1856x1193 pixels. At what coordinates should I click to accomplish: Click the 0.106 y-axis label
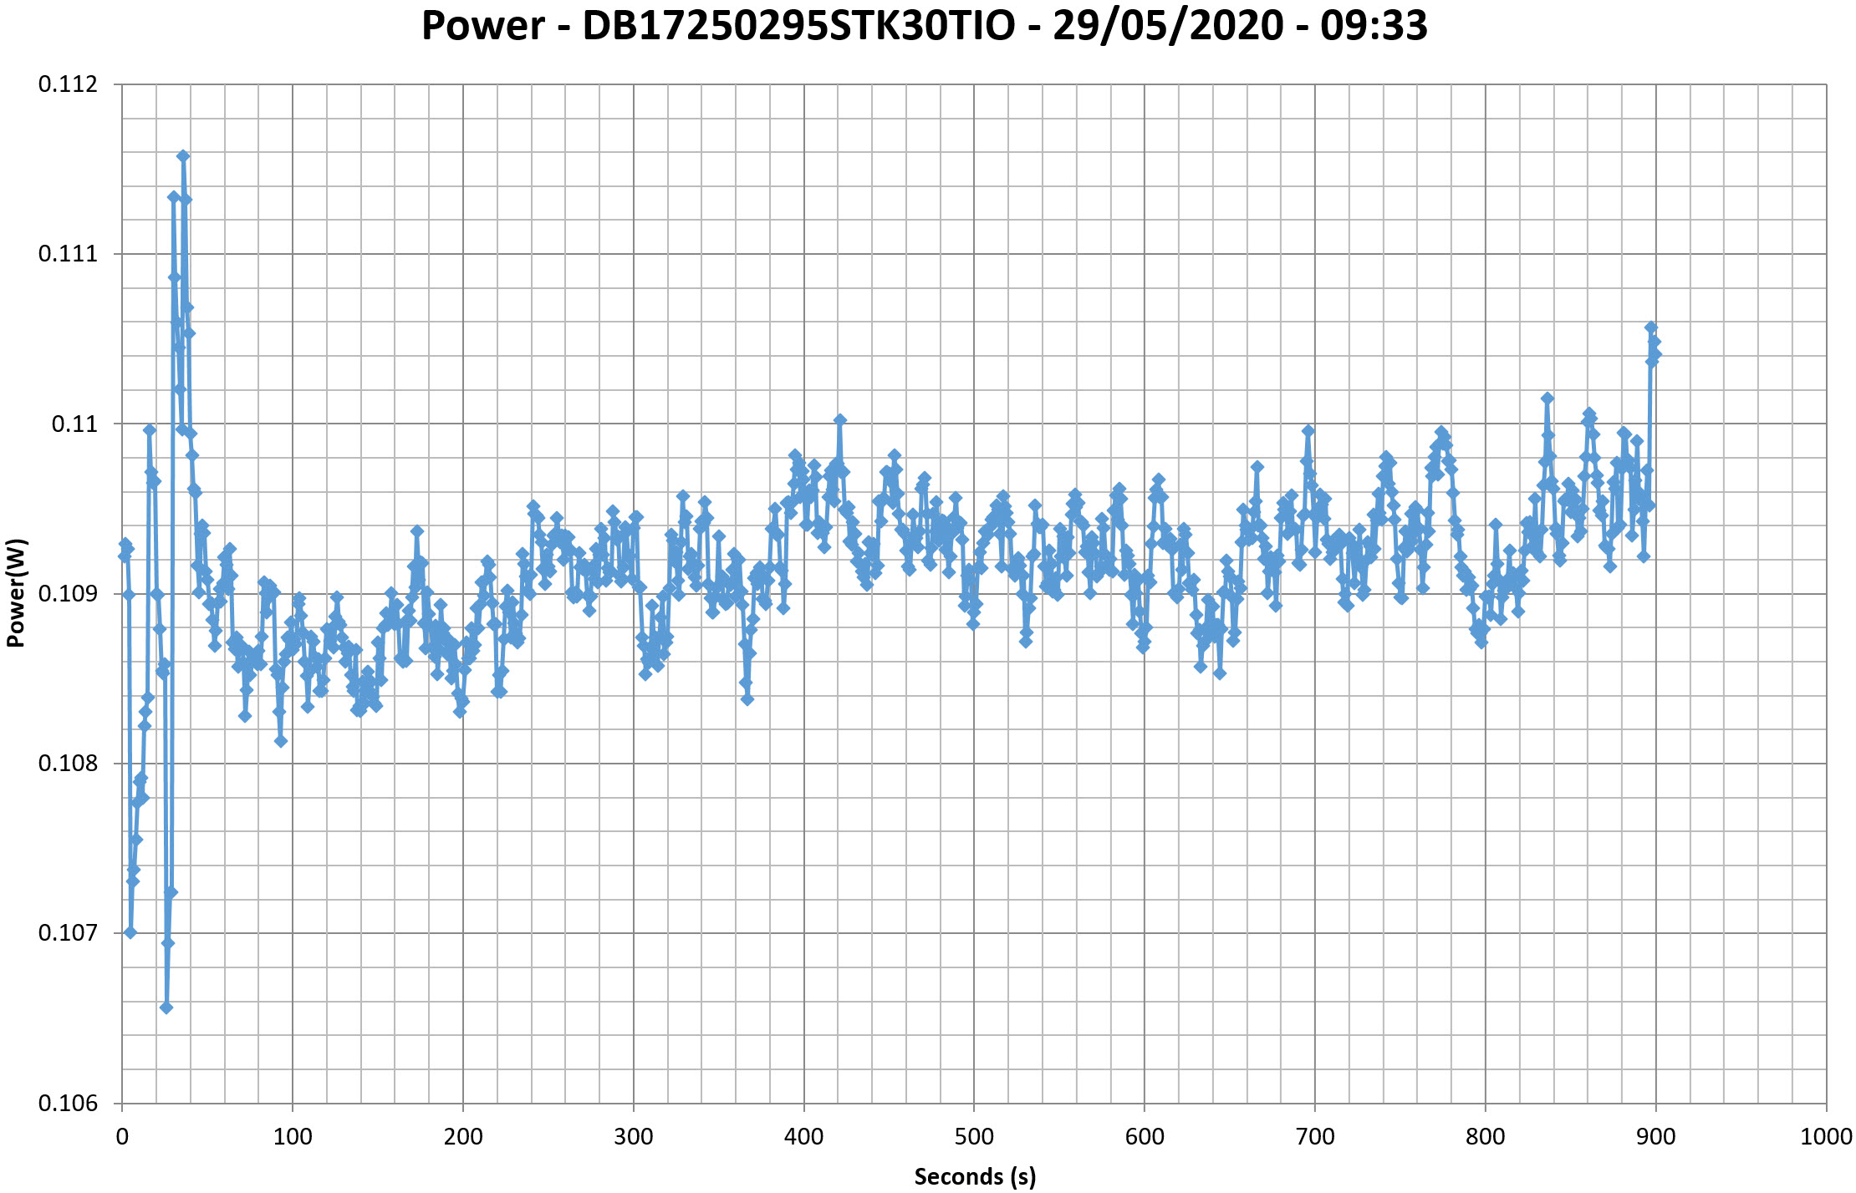click(x=68, y=1104)
